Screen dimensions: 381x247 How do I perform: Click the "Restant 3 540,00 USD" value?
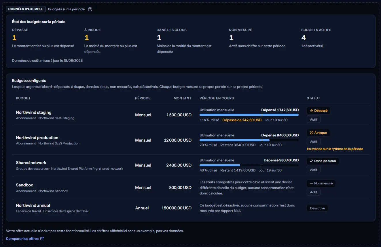click(x=238, y=145)
